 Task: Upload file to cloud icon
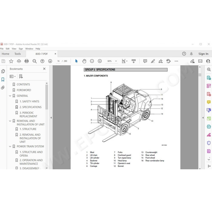(x=19, y=61)
